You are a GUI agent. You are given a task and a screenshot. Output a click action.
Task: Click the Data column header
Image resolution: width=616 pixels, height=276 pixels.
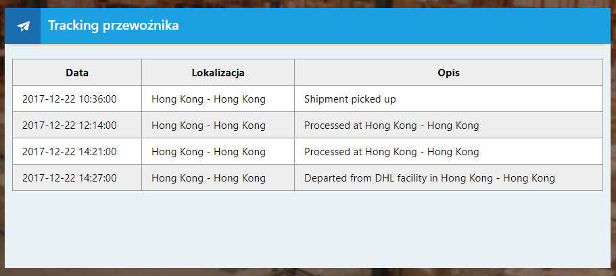point(77,73)
